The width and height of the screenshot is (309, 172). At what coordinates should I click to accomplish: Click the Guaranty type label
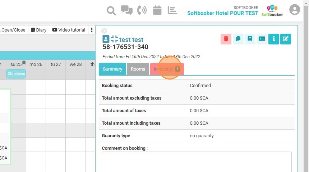(x=116, y=136)
